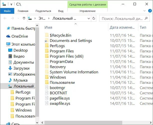Image resolution: width=153 pixels, height=125 pixels.
Task: Click the navigation pane scroll up arrow
Action: [x=37, y=25]
